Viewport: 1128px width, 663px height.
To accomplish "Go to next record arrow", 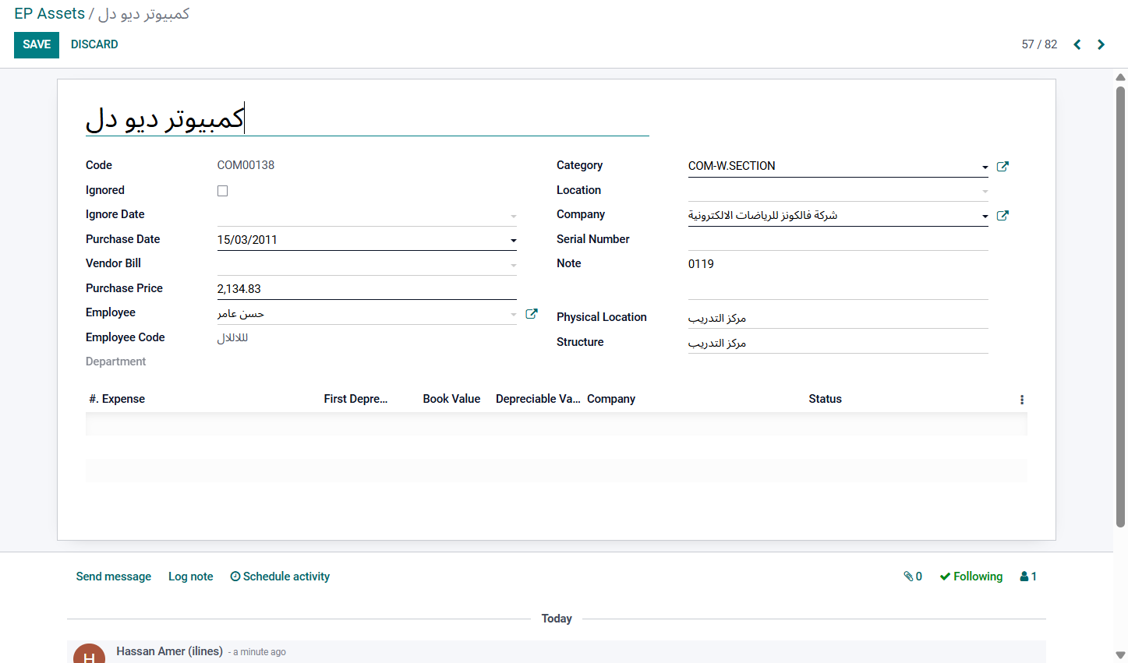I will 1101,44.
